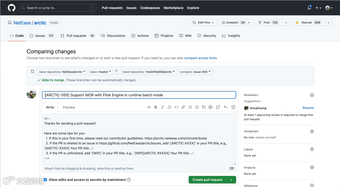Expand the Create pull request options arrow
Screen dimensions: 340x187
pyautogui.click(x=231, y=180)
